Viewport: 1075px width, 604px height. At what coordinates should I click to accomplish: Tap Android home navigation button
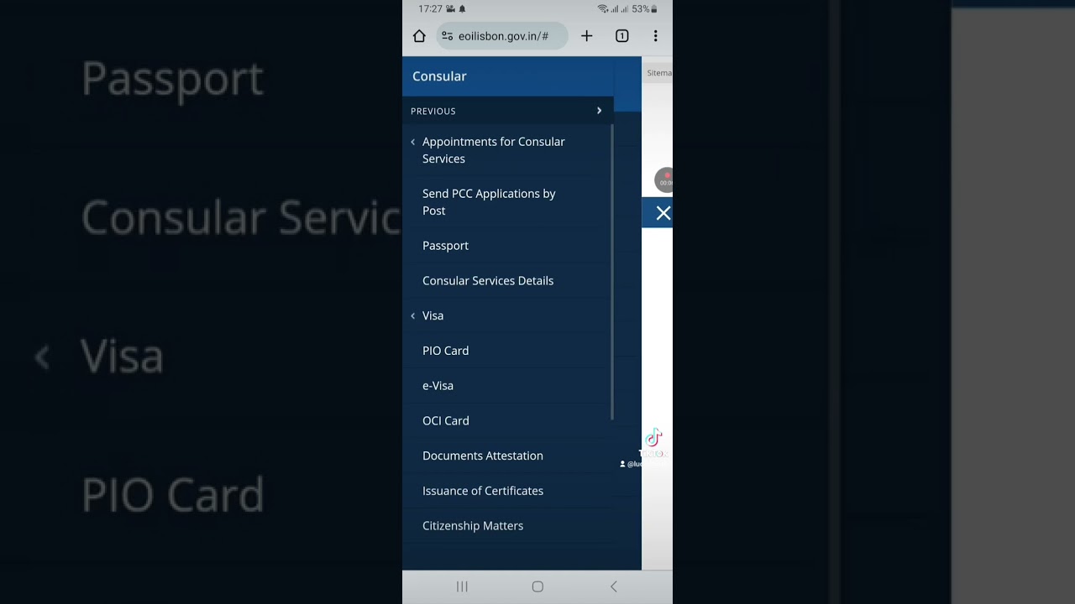[537, 586]
